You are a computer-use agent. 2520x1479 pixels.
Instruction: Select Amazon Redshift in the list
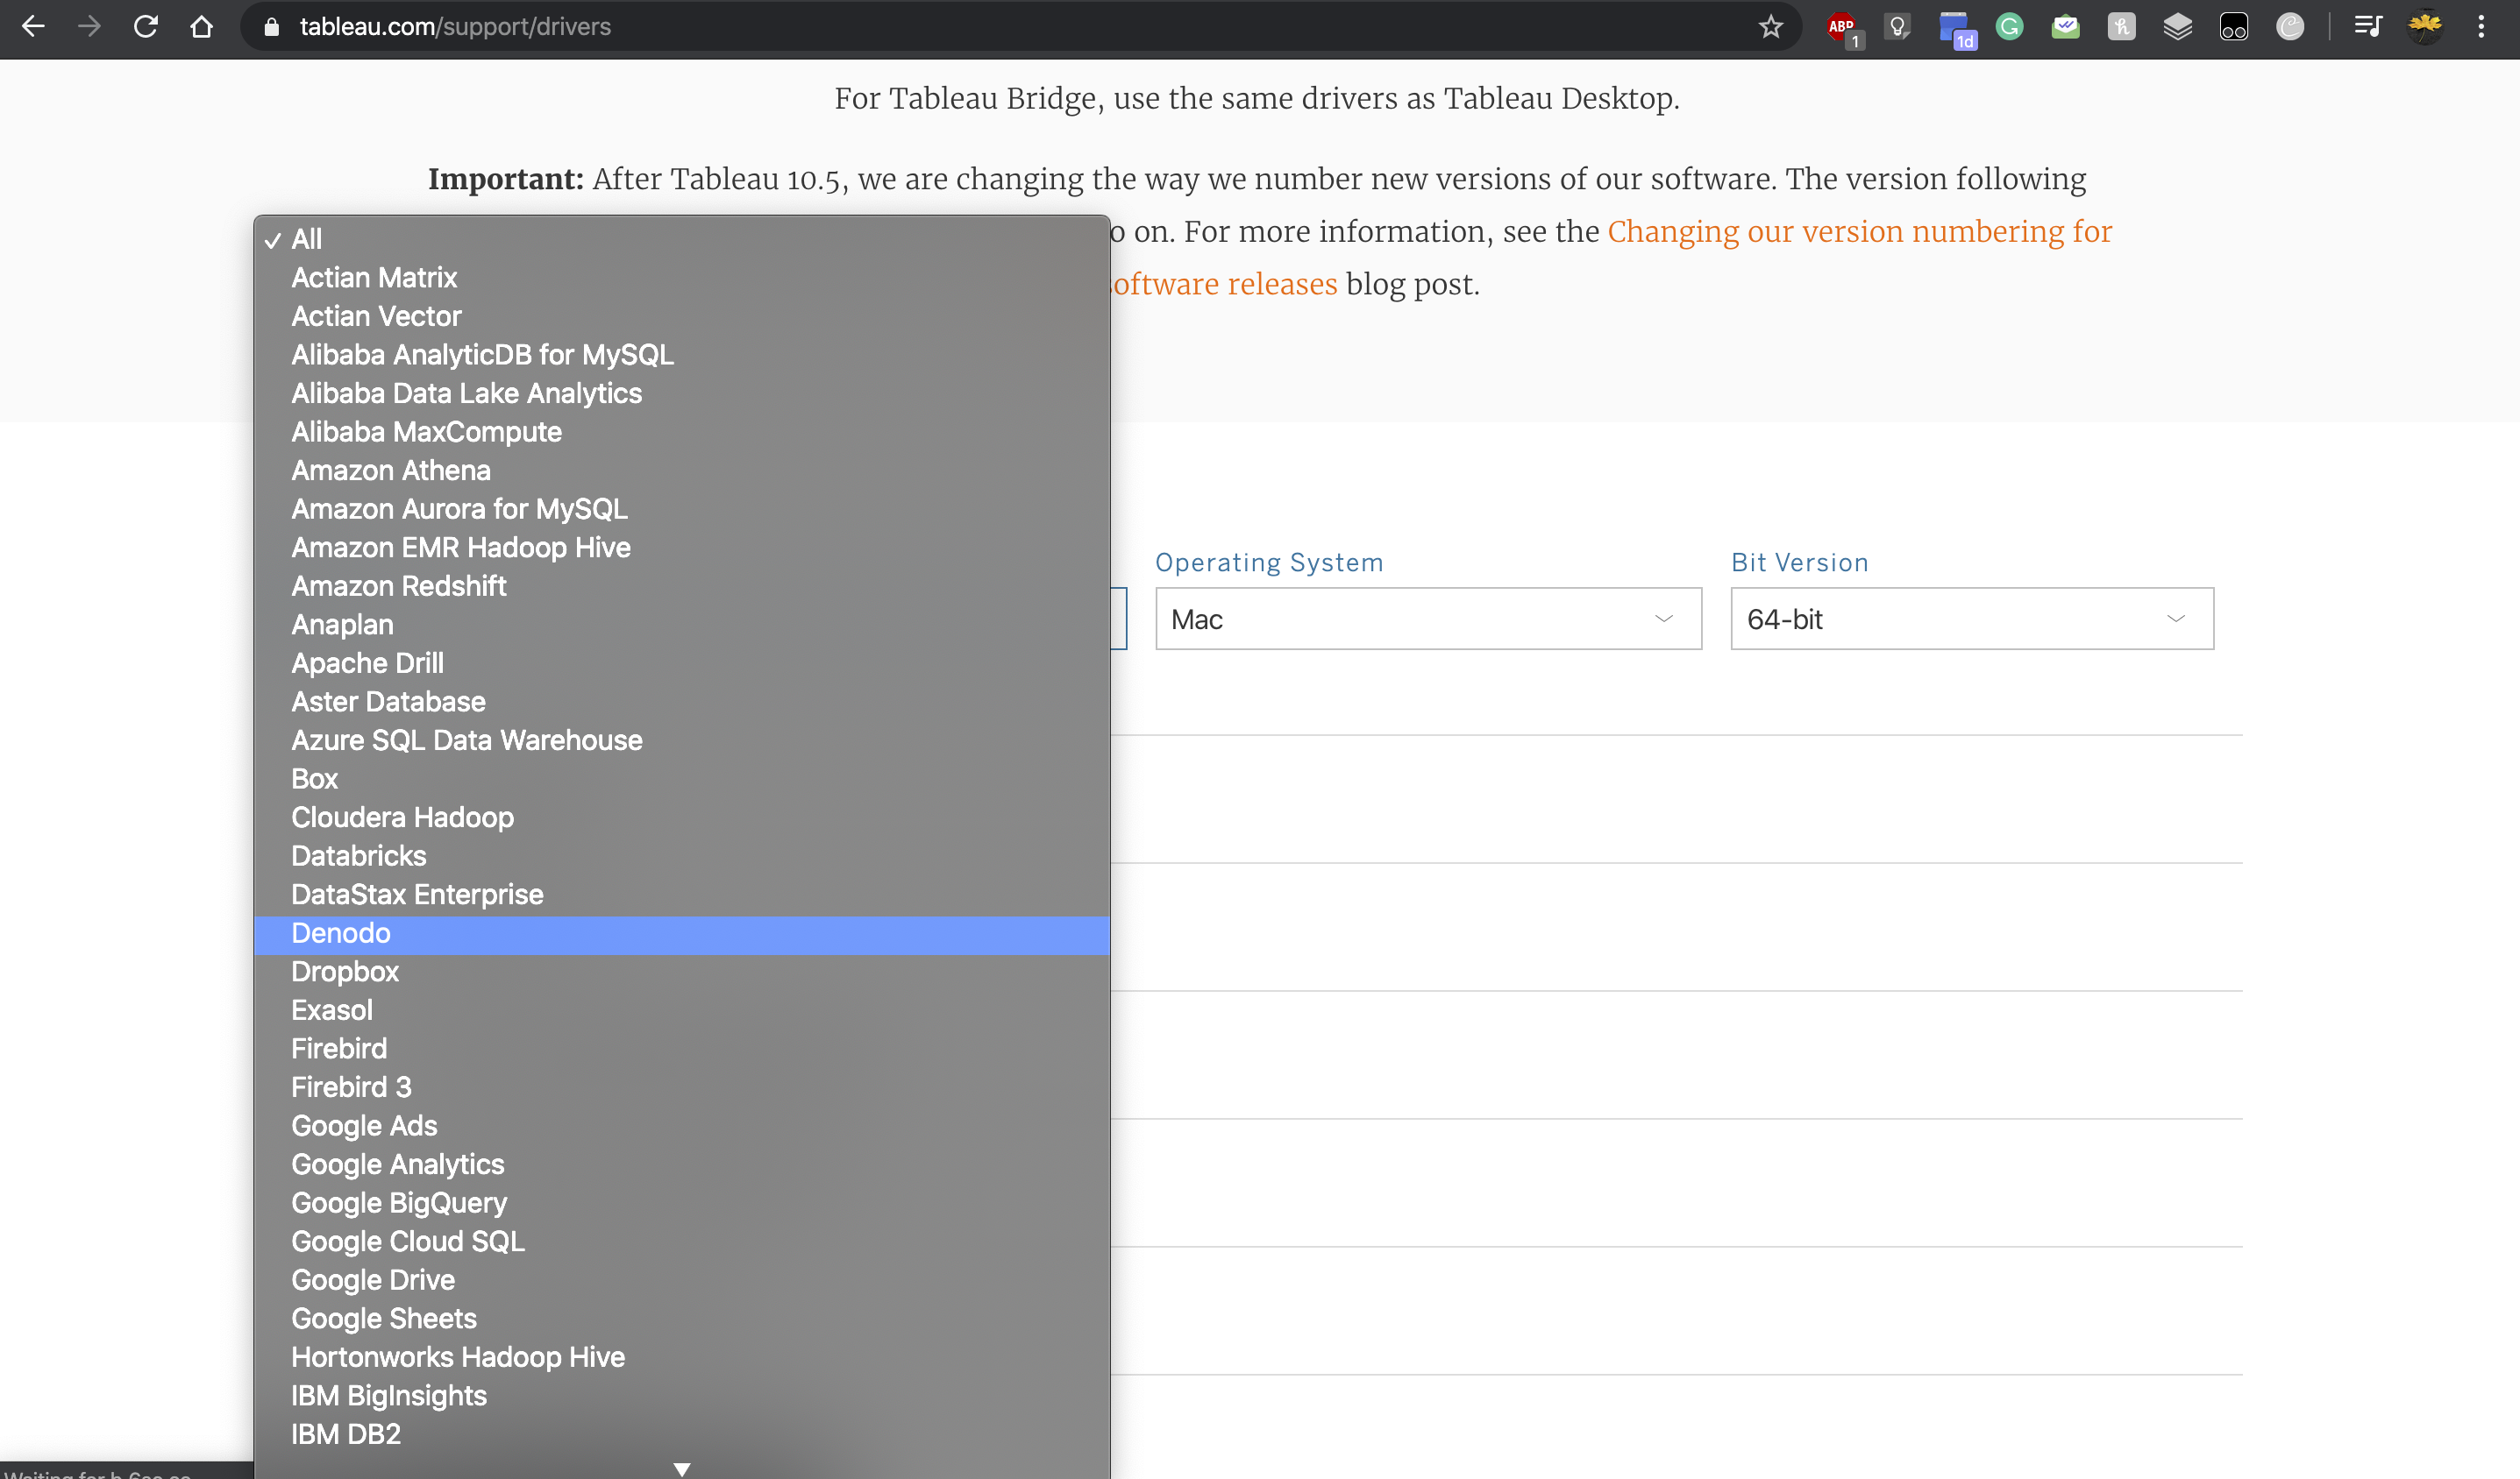pos(399,586)
